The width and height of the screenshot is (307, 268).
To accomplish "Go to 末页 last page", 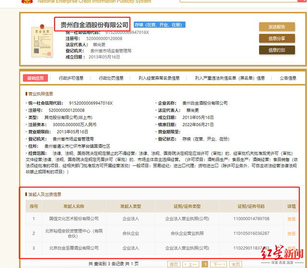I will pos(236,264).
